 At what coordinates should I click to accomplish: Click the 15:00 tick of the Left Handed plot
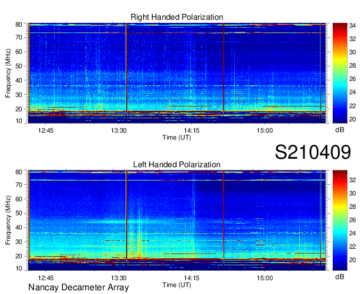[x=265, y=278]
